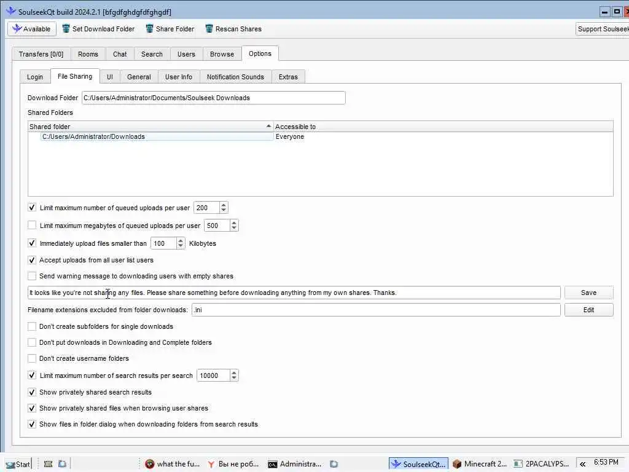Expand the hidden system tray icons chevron
This screenshot has height=472, width=629.
(x=582, y=464)
